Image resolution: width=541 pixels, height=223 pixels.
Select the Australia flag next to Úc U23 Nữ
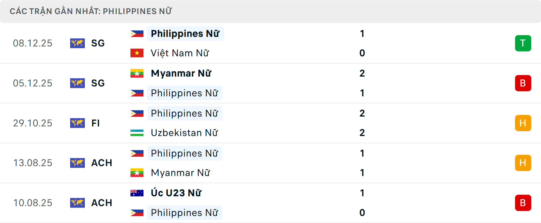[137, 193]
